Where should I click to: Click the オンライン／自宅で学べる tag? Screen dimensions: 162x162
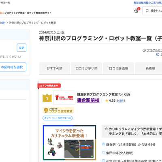[x=58, y=118]
